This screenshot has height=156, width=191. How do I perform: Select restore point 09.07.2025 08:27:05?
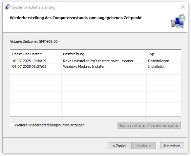(x=29, y=66)
